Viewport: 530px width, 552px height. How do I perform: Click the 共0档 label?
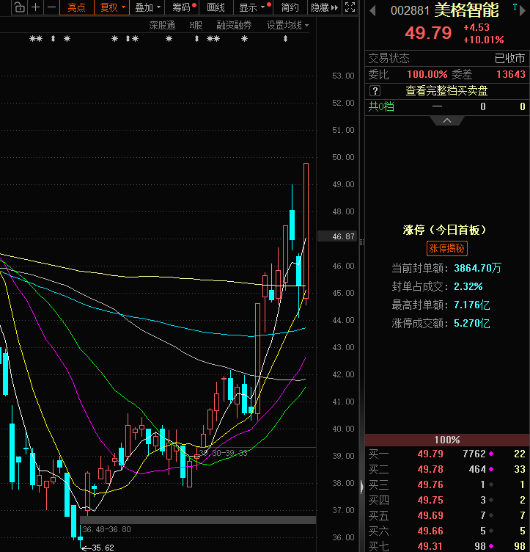pos(381,106)
